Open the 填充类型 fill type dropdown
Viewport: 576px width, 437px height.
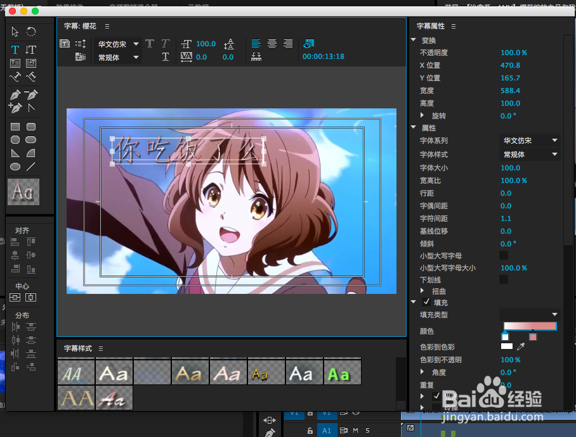(x=530, y=315)
